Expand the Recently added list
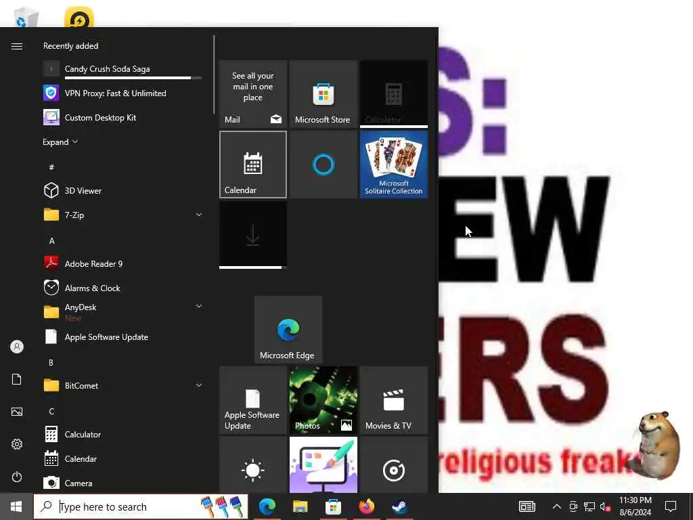 click(x=60, y=142)
